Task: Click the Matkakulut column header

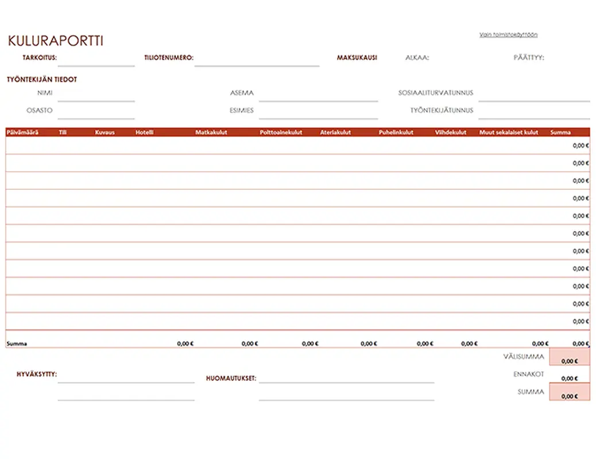Action: click(211, 133)
